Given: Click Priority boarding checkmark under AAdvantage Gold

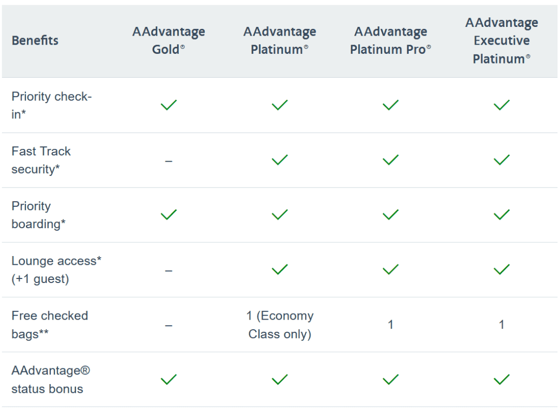Looking at the screenshot, I should click(x=169, y=215).
